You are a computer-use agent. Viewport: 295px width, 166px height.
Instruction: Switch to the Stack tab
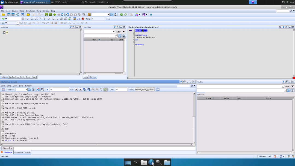[22, 77]
